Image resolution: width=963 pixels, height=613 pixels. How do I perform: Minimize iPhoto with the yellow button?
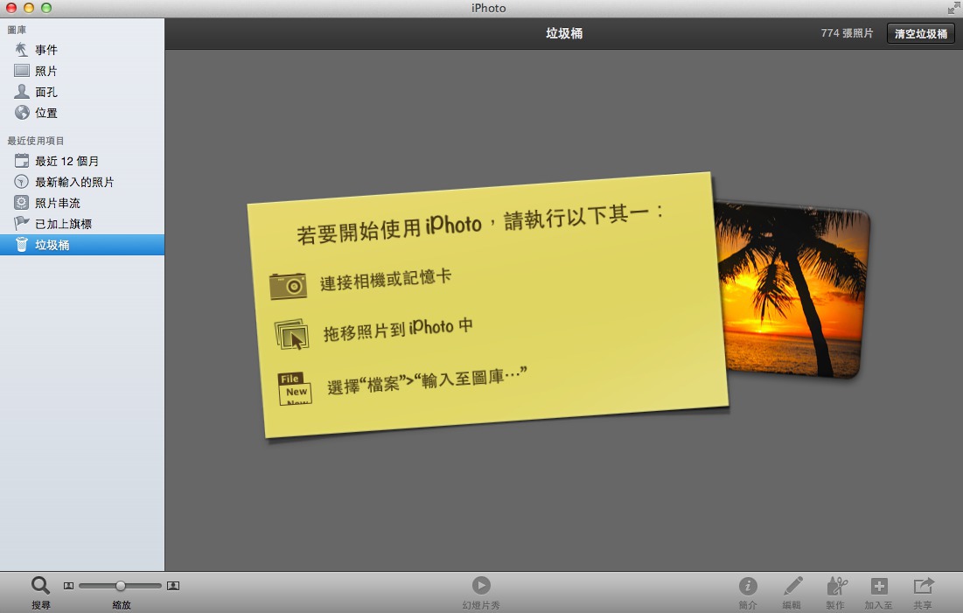coord(29,8)
